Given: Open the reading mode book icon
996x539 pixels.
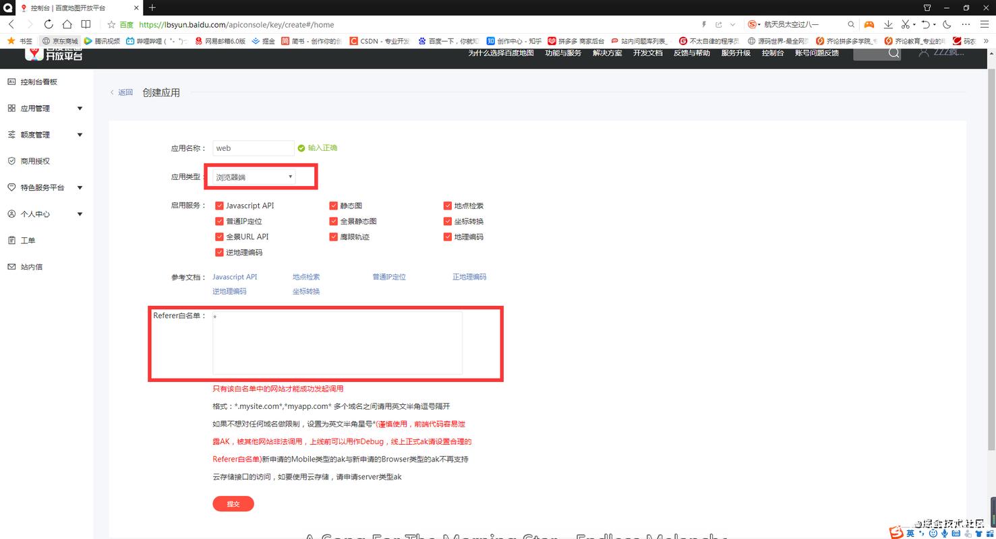Looking at the screenshot, I should [86, 24].
